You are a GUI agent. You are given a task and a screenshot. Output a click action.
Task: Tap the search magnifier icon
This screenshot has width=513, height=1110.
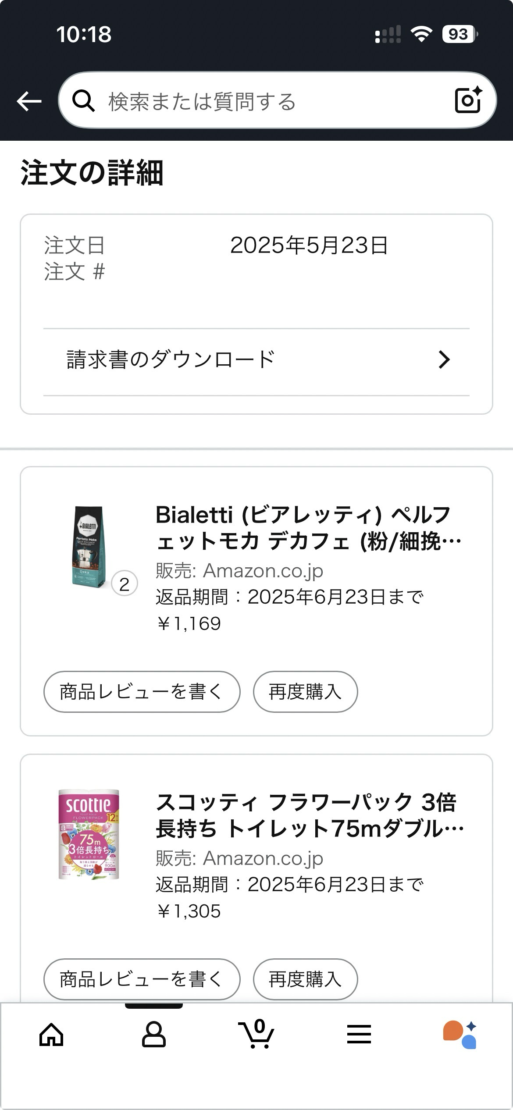pyautogui.click(x=83, y=101)
